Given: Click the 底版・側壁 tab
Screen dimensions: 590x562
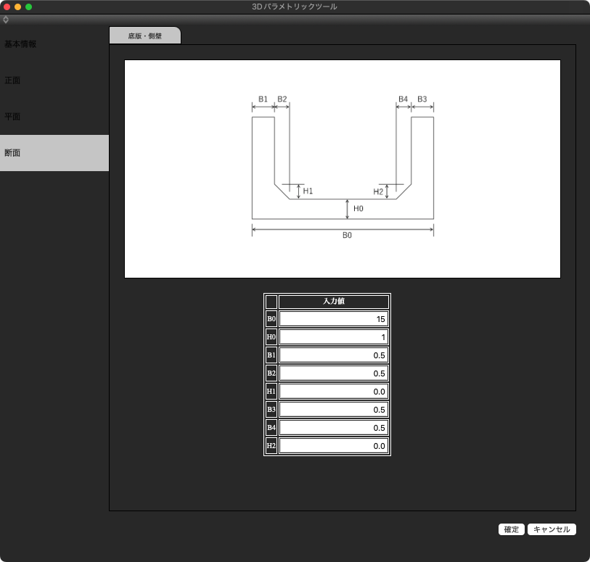Looking at the screenshot, I should coord(144,36).
